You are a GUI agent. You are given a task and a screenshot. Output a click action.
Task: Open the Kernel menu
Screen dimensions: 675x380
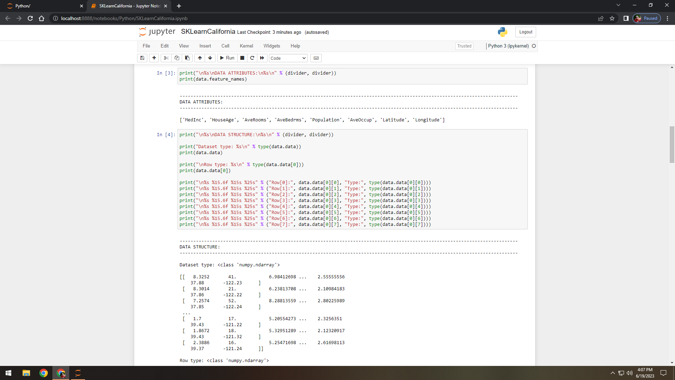pyautogui.click(x=246, y=46)
